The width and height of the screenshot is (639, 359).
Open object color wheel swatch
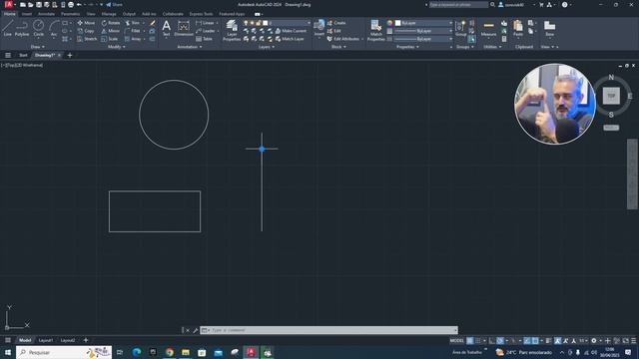coord(389,23)
